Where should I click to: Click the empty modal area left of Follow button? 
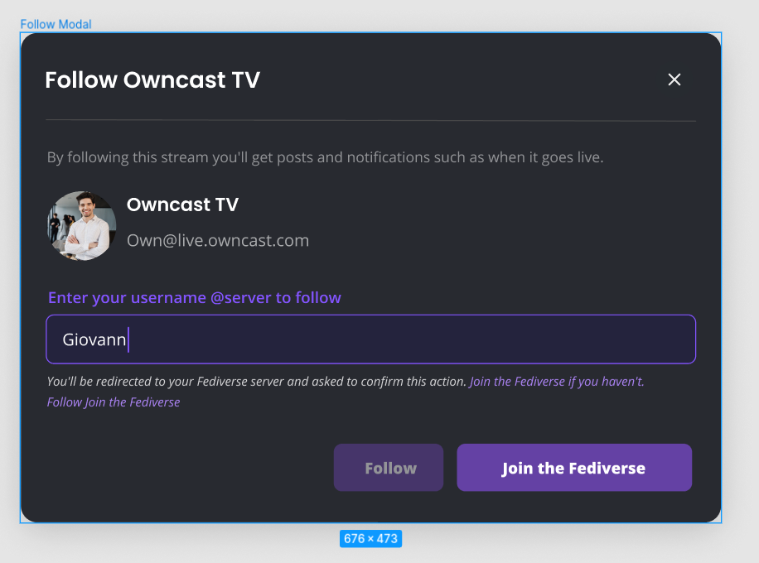point(182,468)
